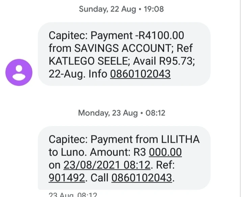This screenshot has height=197, width=243.
Task: Click the 22-Aug. Info text in first message
Action: (78, 74)
